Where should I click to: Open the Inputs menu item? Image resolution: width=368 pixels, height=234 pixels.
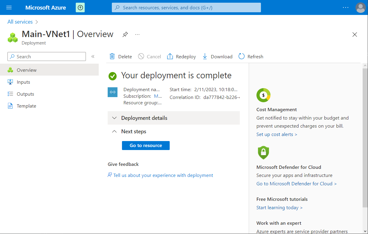(x=49, y=82)
